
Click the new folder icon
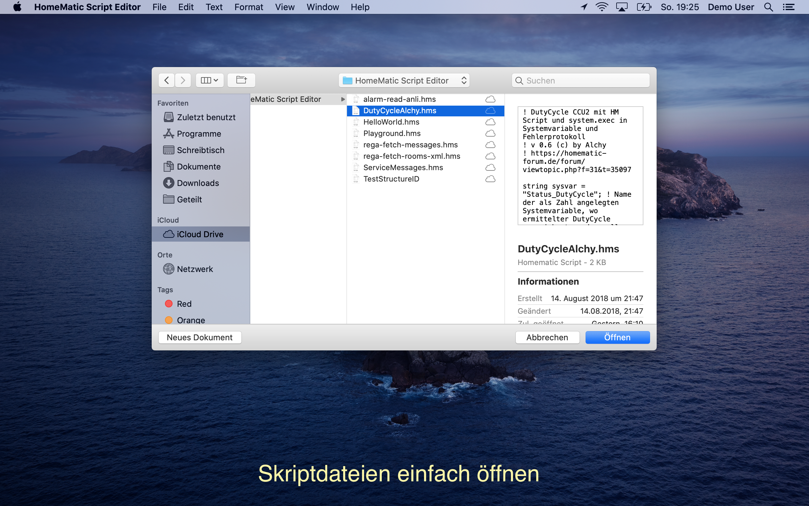click(241, 80)
